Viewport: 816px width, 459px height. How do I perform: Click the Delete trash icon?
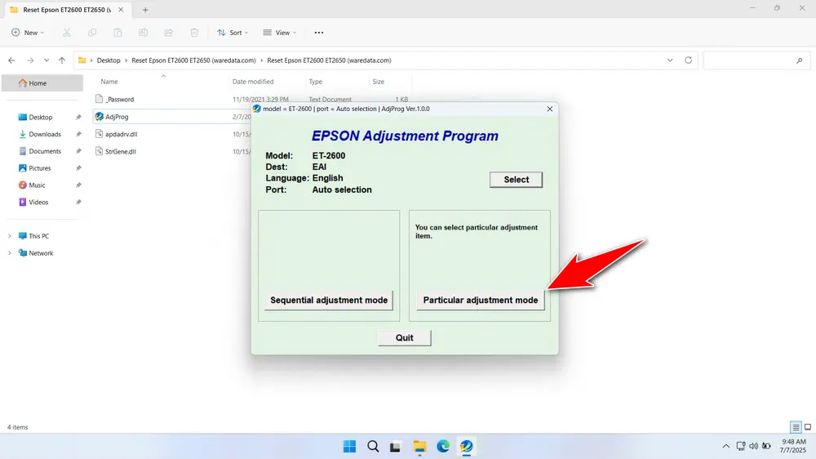coord(194,33)
